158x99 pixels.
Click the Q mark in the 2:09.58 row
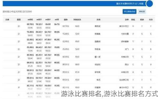pyautogui.click(x=19, y=57)
